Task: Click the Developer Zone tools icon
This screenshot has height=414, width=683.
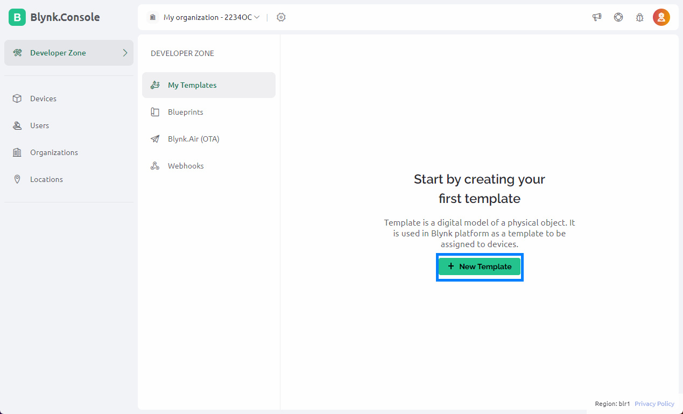Action: pos(17,53)
